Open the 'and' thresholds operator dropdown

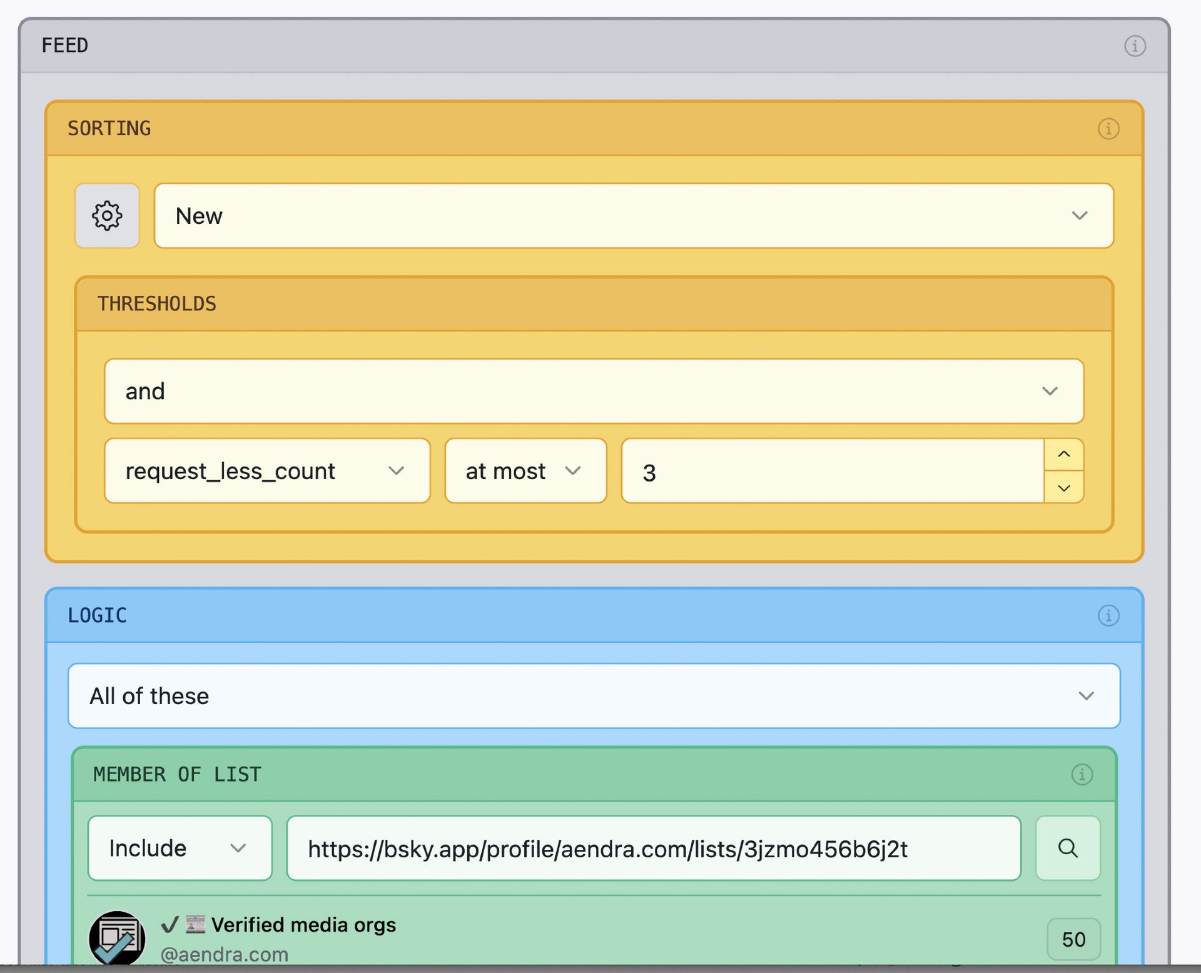pos(593,391)
